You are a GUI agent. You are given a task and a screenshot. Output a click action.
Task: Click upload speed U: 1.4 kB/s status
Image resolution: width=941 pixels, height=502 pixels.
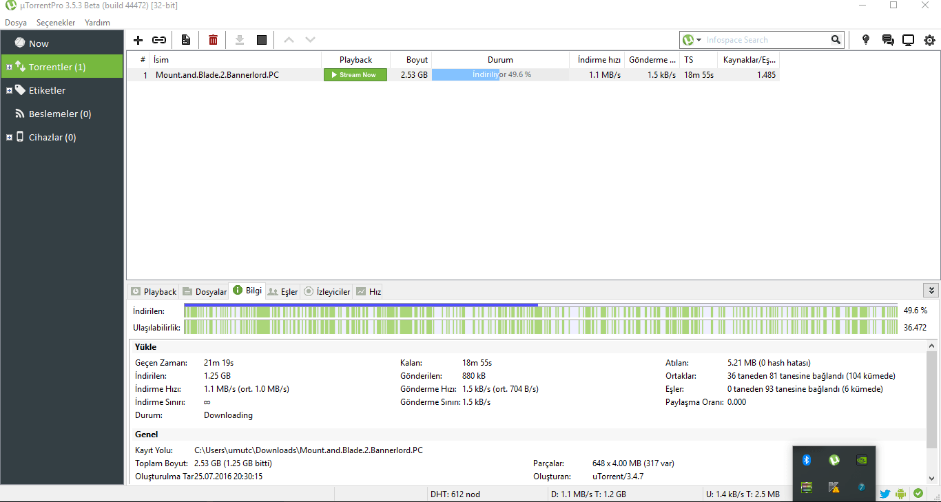coord(743,494)
